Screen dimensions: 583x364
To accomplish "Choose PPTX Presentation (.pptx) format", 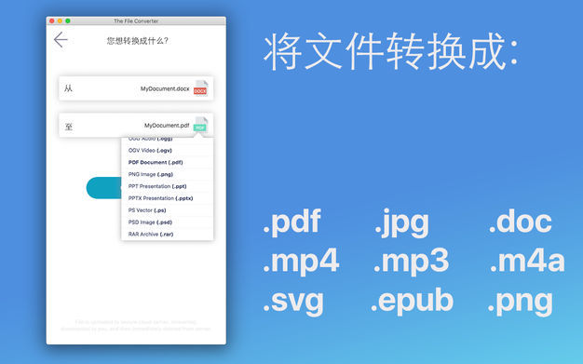I will [168, 198].
